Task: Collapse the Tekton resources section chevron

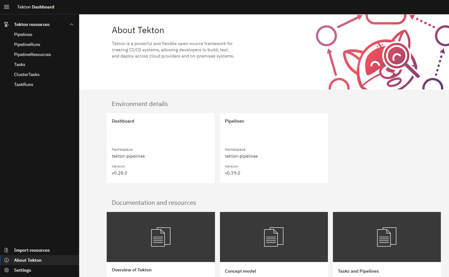Action: coord(72,24)
